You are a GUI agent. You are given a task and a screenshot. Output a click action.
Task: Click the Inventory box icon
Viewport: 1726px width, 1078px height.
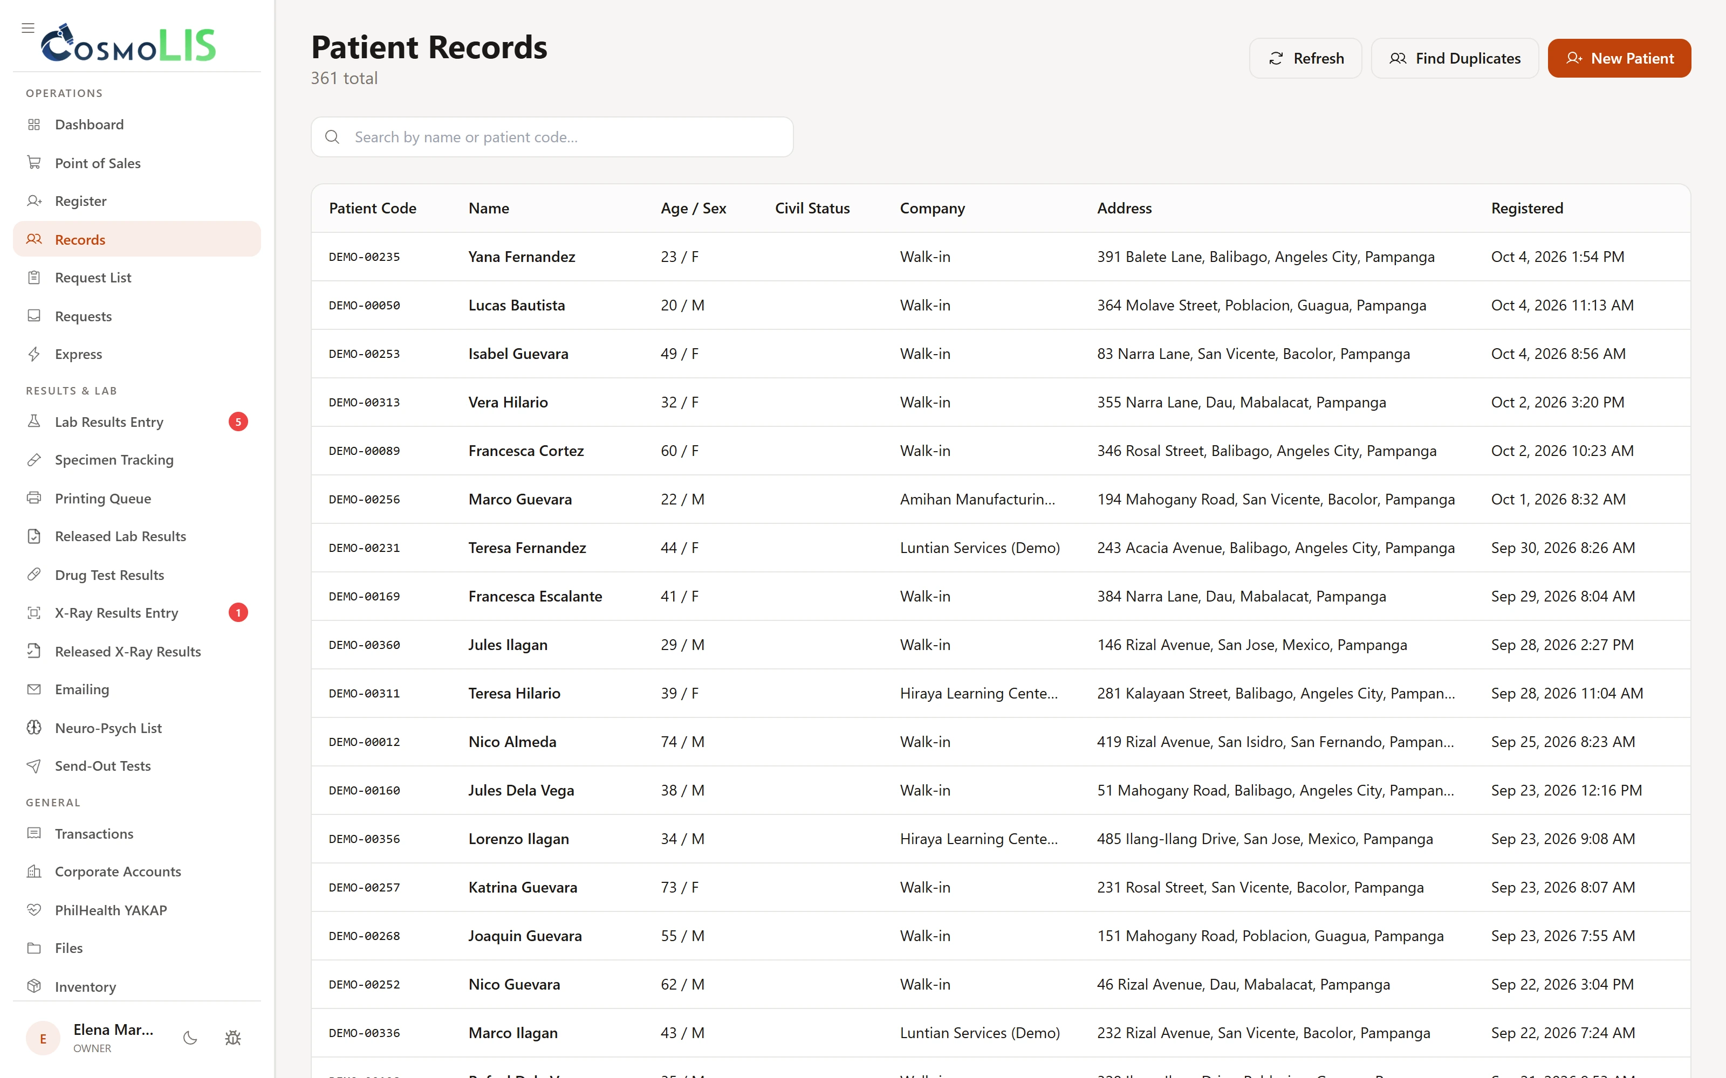pyautogui.click(x=33, y=986)
